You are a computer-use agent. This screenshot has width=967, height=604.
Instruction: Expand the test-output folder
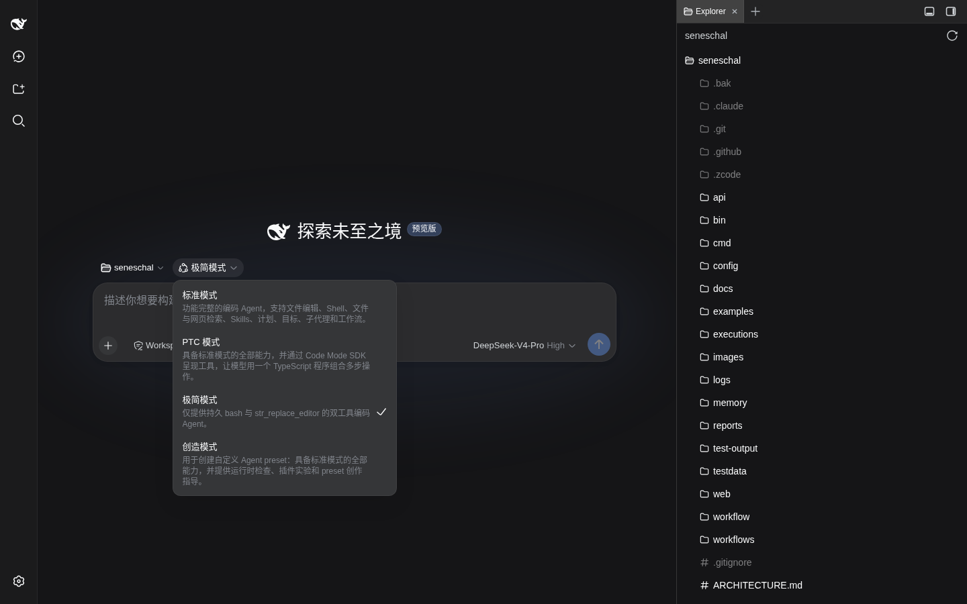[x=822, y=448]
